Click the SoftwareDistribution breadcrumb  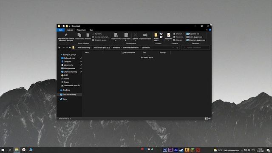click(x=131, y=48)
